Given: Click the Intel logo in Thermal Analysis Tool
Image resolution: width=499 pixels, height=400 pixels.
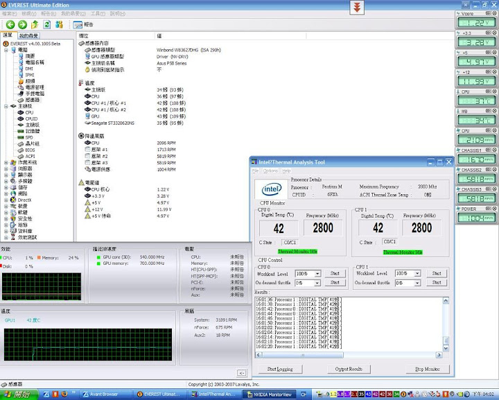Looking at the screenshot, I should coord(272,189).
